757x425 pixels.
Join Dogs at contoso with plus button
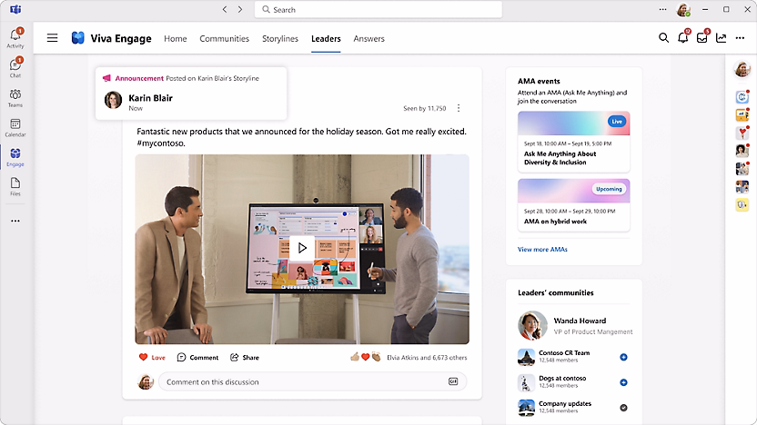click(624, 382)
